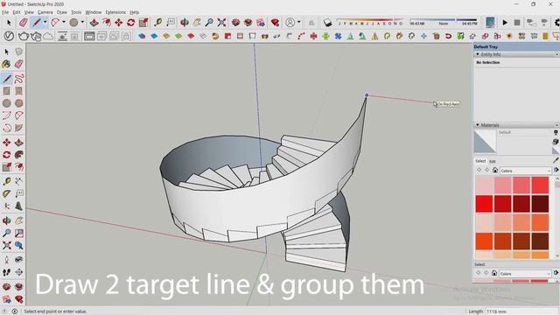The image size is (560, 315).
Task: Open the Extensions menu
Action: point(115,12)
